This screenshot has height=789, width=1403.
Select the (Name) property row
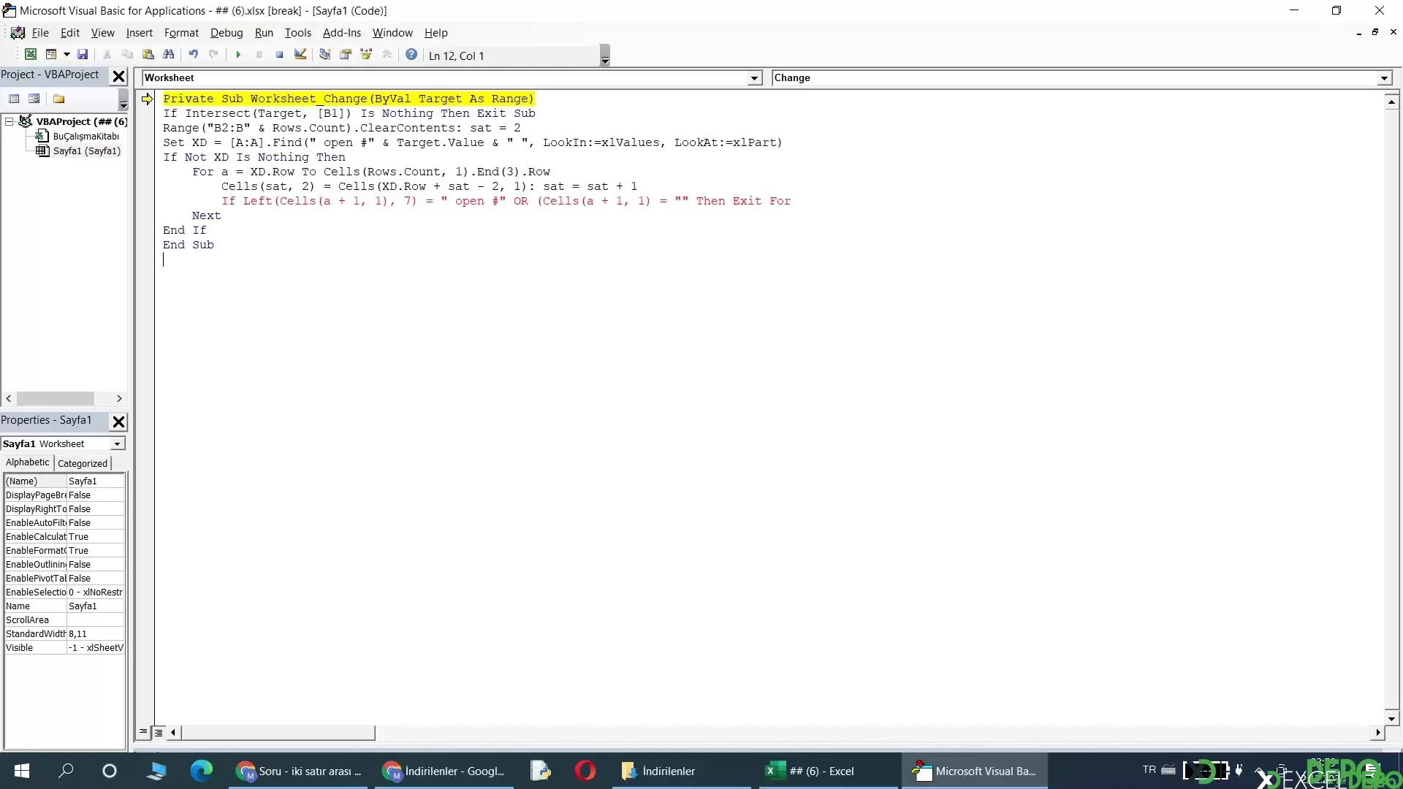64,481
